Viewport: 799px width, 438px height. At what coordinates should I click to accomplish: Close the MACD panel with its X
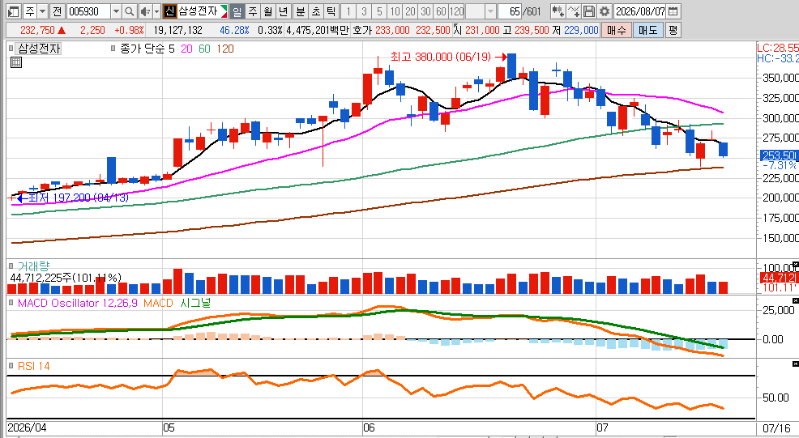pos(796,301)
